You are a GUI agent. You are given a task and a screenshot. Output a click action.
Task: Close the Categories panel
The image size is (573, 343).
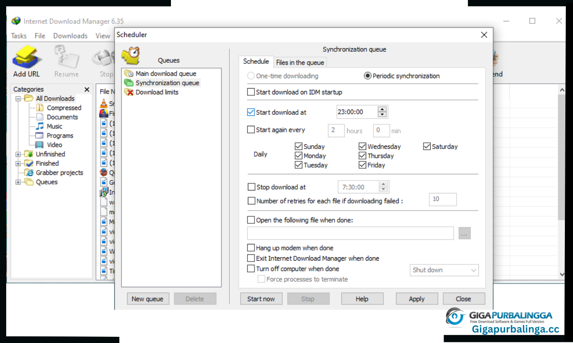point(87,90)
